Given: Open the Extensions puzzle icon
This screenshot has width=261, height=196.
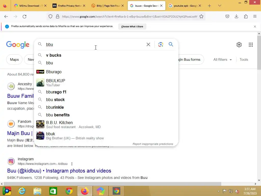Looking at the screenshot, I should pos(246,16).
